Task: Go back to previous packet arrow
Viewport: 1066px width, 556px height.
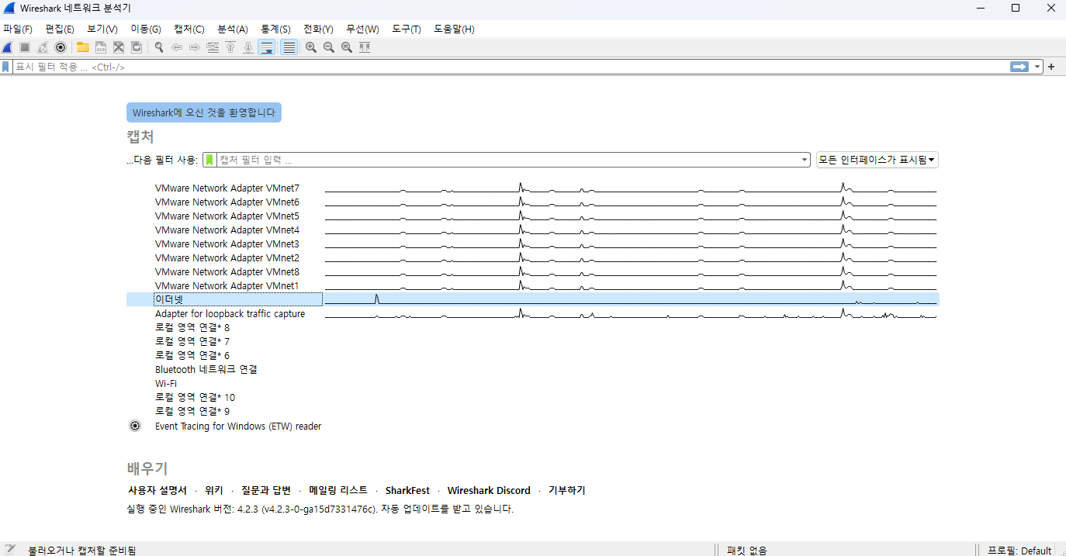Action: (177, 47)
